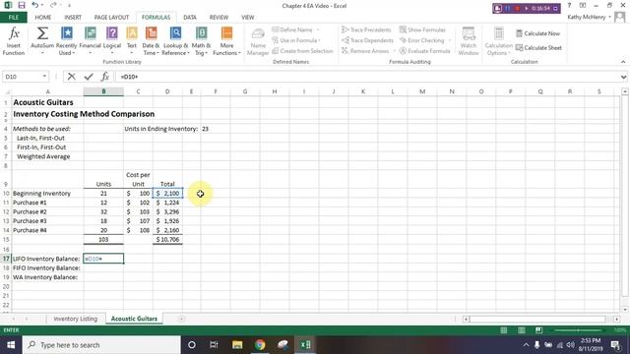Click Trace Precedents
The height and width of the screenshot is (354, 630).
[366, 29]
